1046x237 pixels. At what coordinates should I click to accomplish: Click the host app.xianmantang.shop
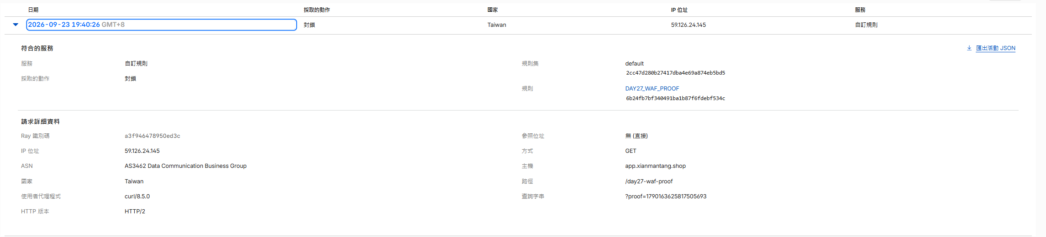pos(656,166)
